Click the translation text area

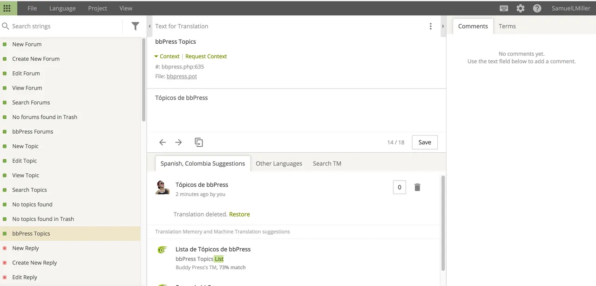click(x=296, y=110)
